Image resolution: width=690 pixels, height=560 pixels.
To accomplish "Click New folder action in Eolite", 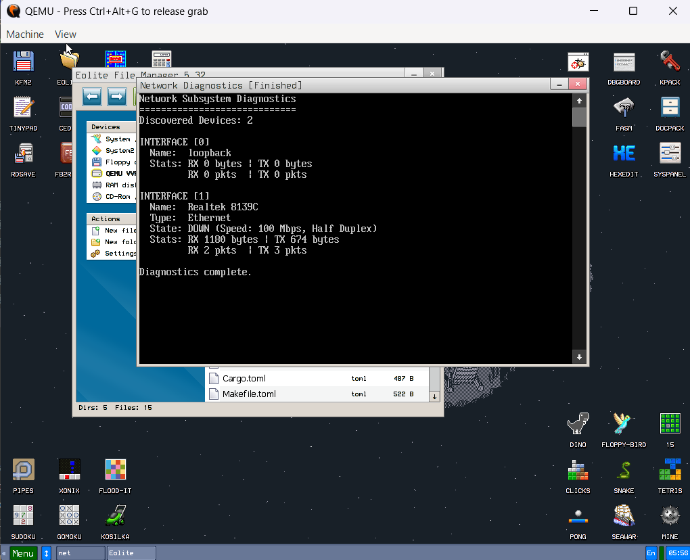I will tap(114, 242).
